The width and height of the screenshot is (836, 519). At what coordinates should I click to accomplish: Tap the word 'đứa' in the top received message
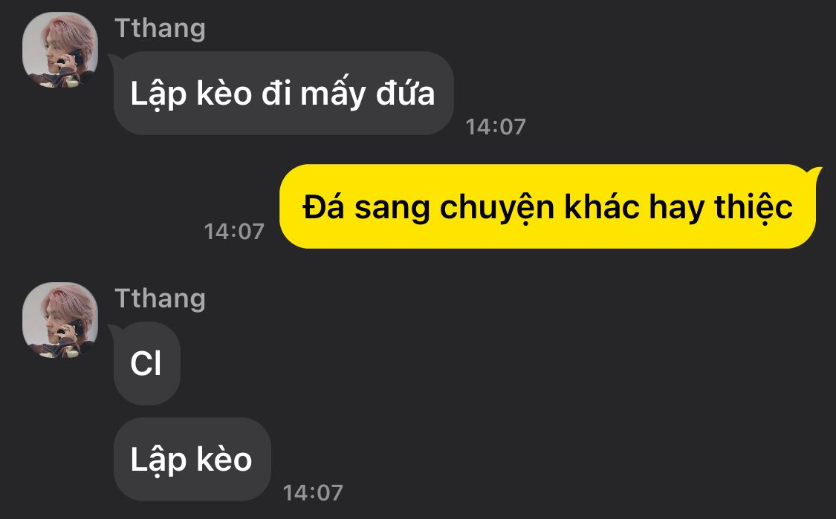tap(405, 94)
